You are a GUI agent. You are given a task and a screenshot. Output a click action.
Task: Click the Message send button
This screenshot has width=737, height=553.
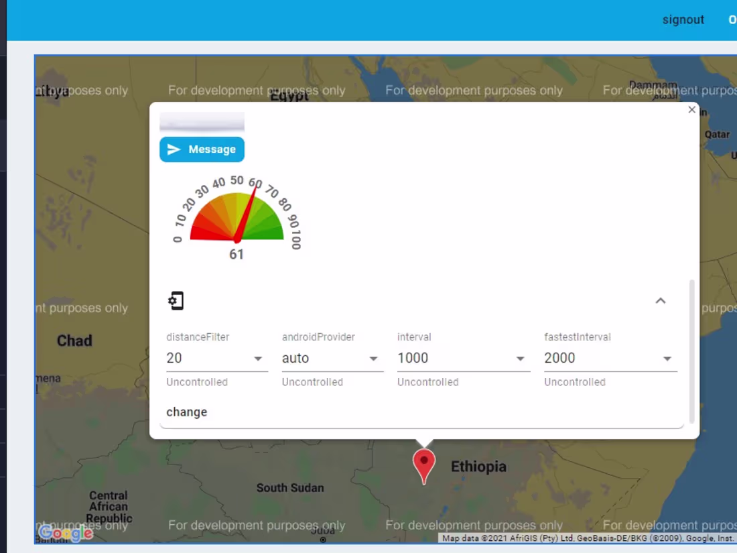pyautogui.click(x=202, y=149)
